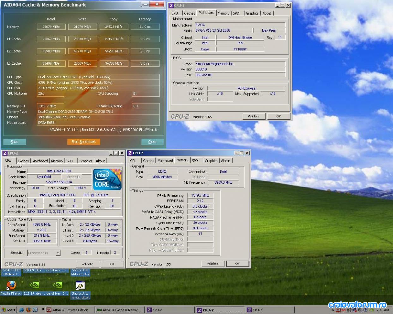Click the BIOS Date field '09/23/2010'
The image size is (393, 314).
(x=240, y=75)
